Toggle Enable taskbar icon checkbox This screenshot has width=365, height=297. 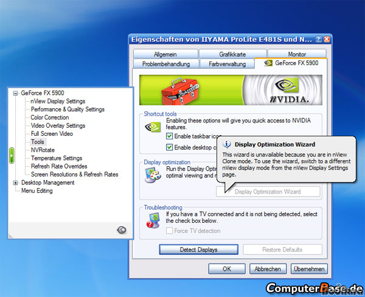(x=169, y=136)
